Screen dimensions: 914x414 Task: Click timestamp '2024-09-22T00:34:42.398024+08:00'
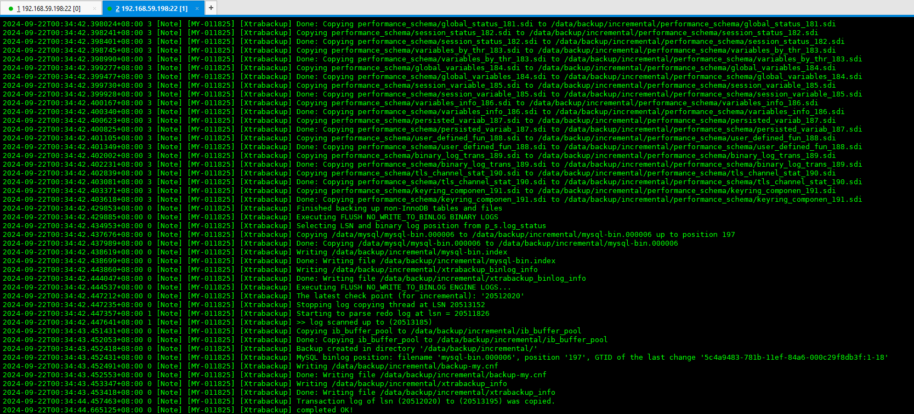(73, 24)
